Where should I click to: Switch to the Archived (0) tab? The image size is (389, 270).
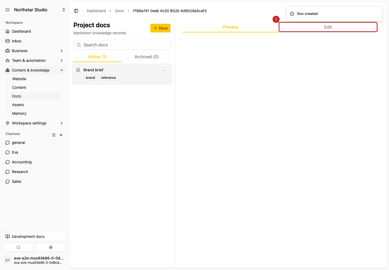click(146, 57)
